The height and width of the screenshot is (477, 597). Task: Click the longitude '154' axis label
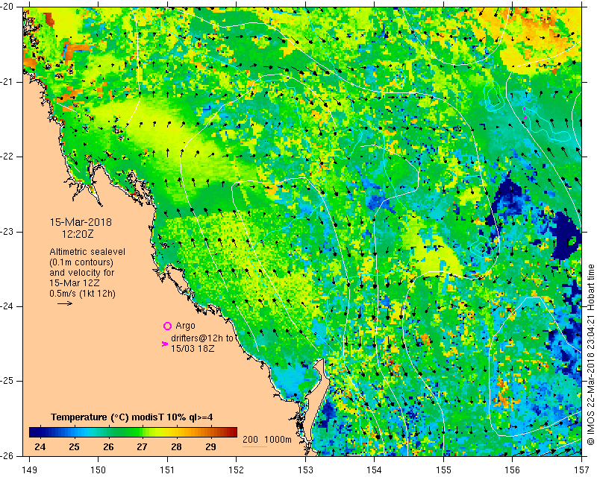(375, 470)
